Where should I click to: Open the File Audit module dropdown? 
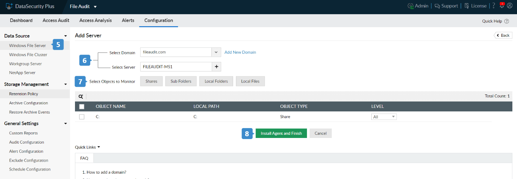click(x=83, y=6)
